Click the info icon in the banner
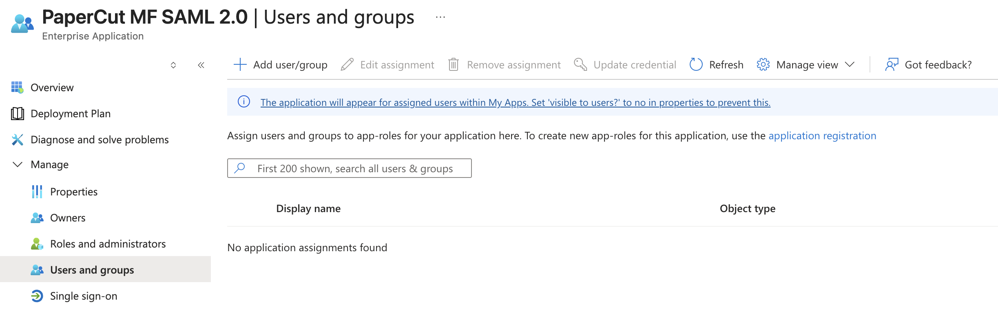Viewport: 998px width, 309px height. 244,101
